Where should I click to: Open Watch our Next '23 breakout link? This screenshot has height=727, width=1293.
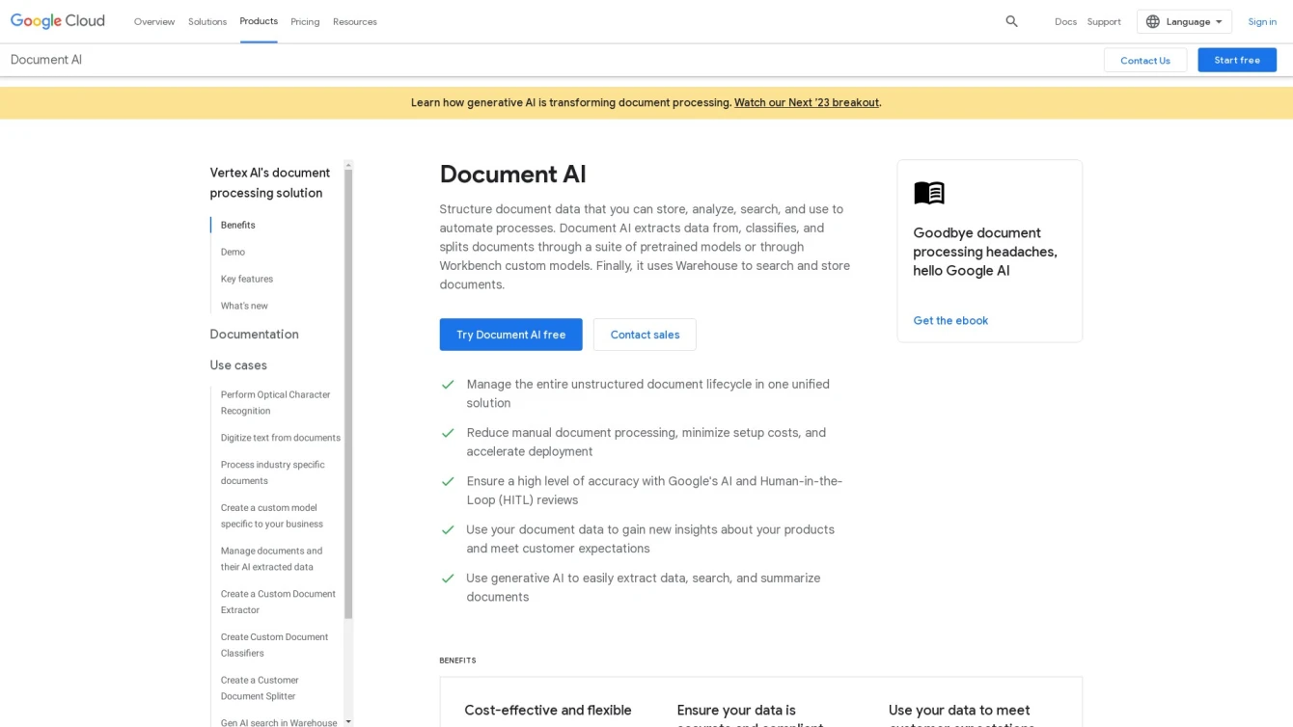(807, 102)
